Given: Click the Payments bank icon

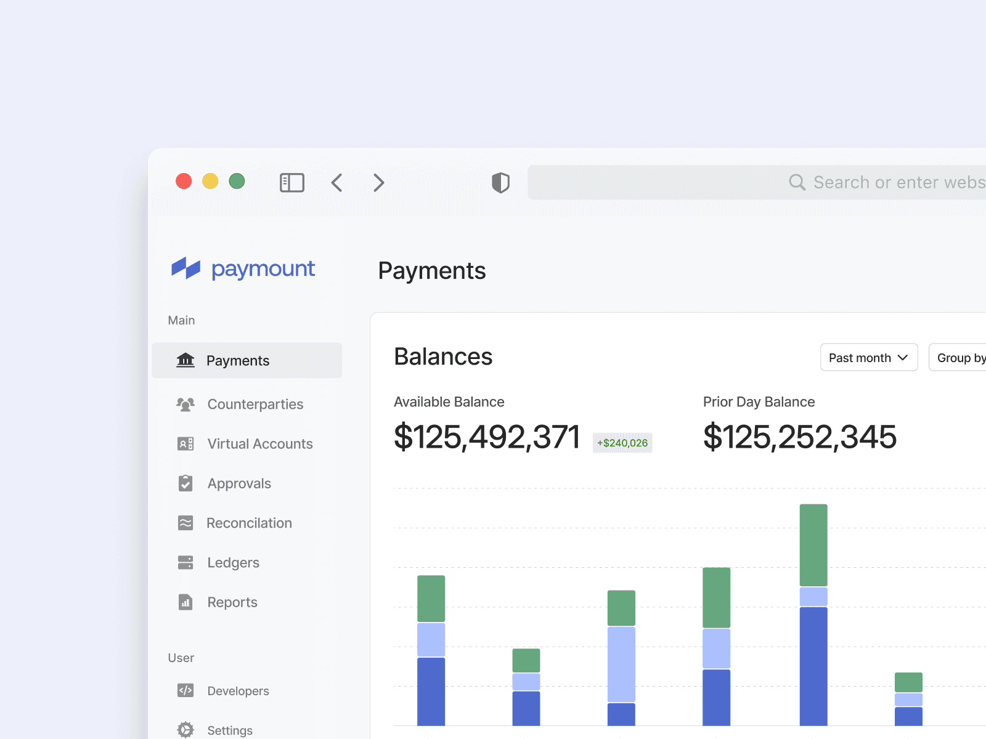Looking at the screenshot, I should click(x=185, y=360).
